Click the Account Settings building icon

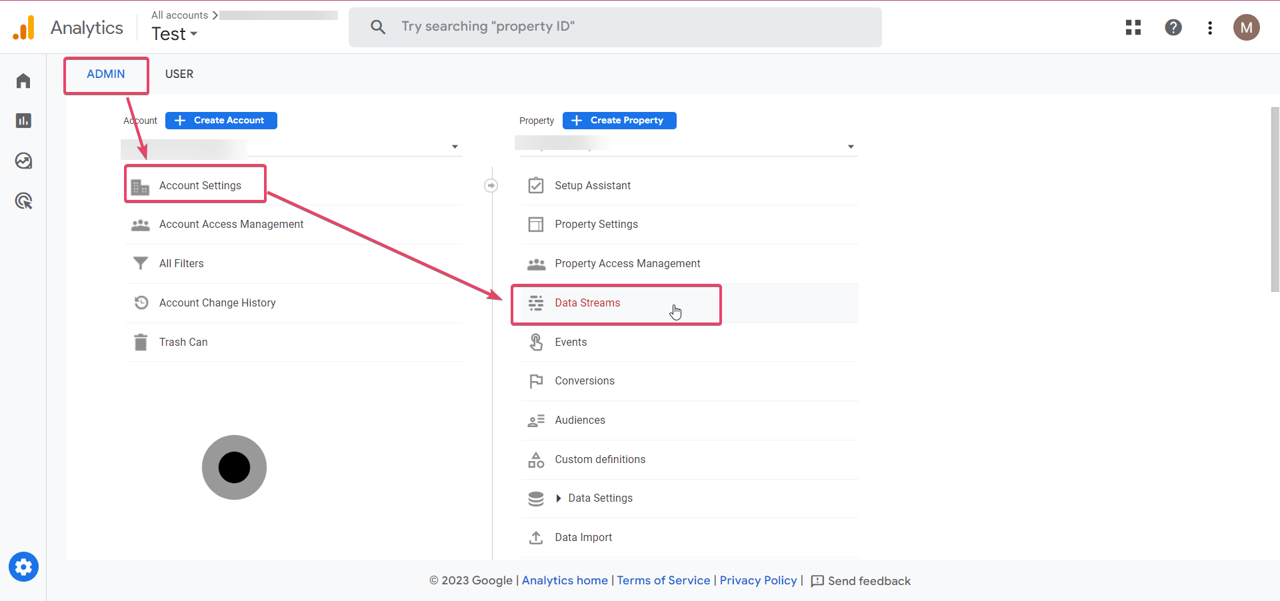coord(140,187)
